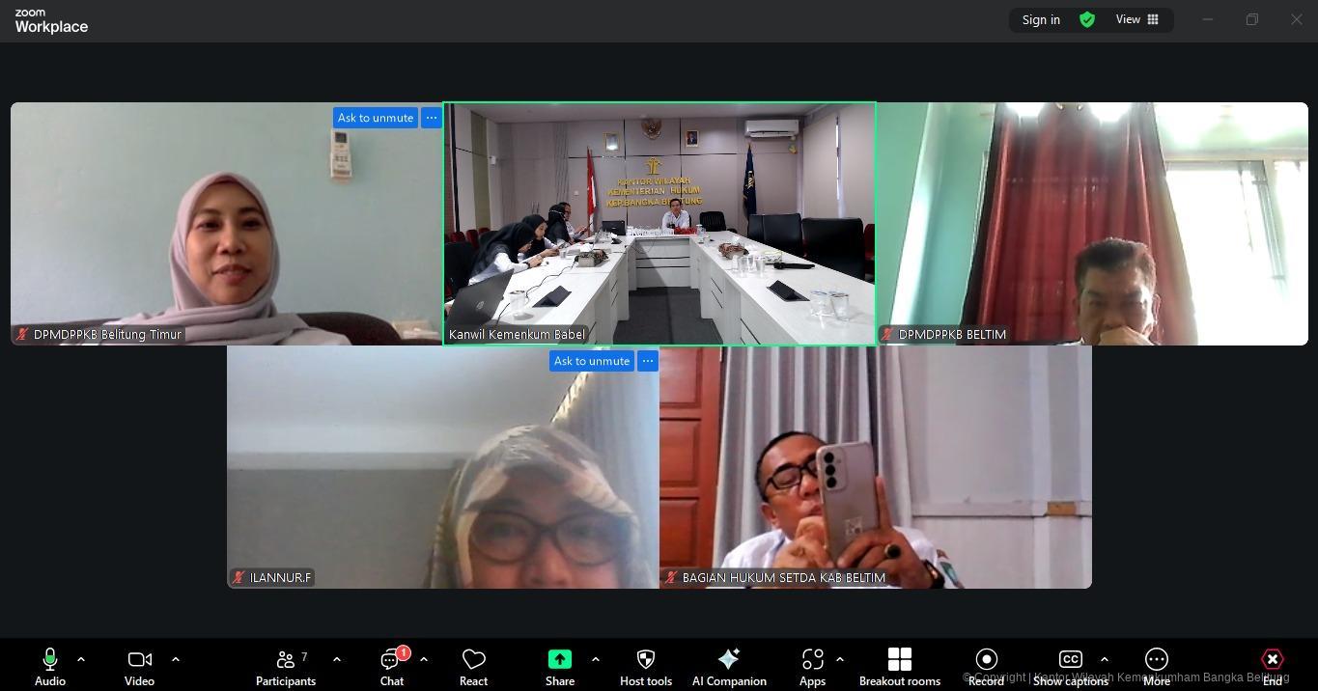Toggle camera with Video button
1318x691 pixels.
point(139,667)
